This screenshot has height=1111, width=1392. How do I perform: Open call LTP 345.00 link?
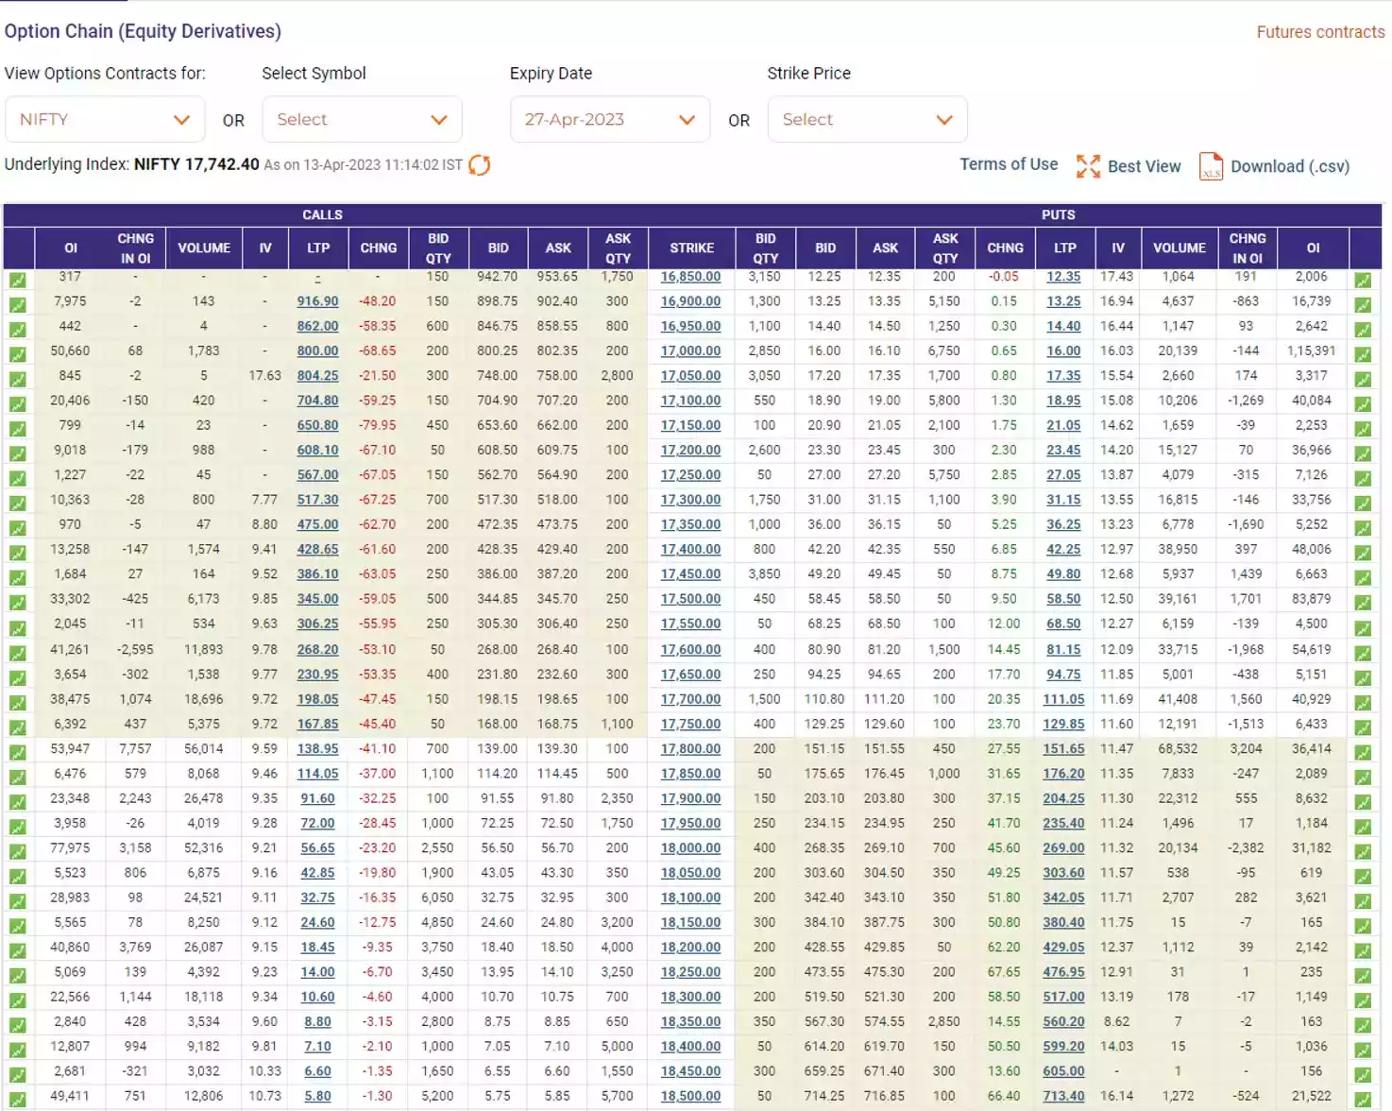[x=317, y=599]
